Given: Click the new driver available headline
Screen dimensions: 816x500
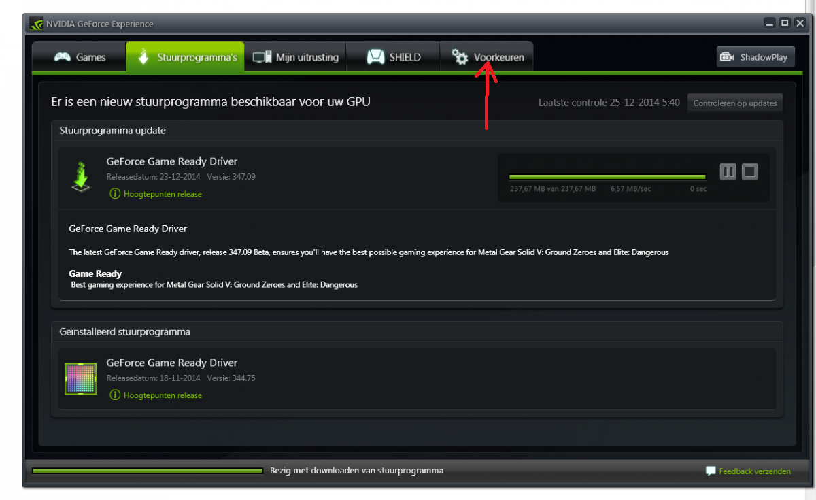Looking at the screenshot, I should (x=211, y=102).
